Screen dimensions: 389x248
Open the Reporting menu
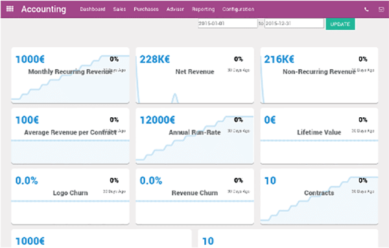pos(203,9)
